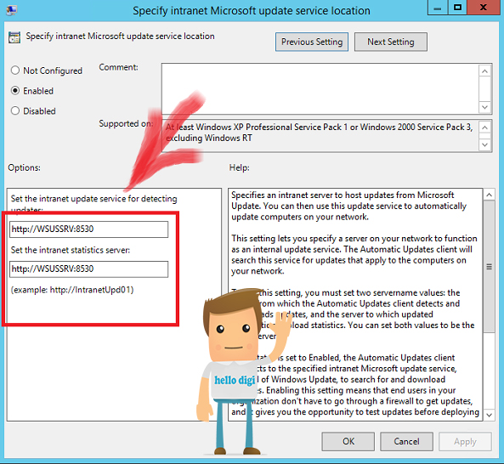Click the policy setting icon beside the title
The height and width of the screenshot is (464, 504).
point(14,37)
